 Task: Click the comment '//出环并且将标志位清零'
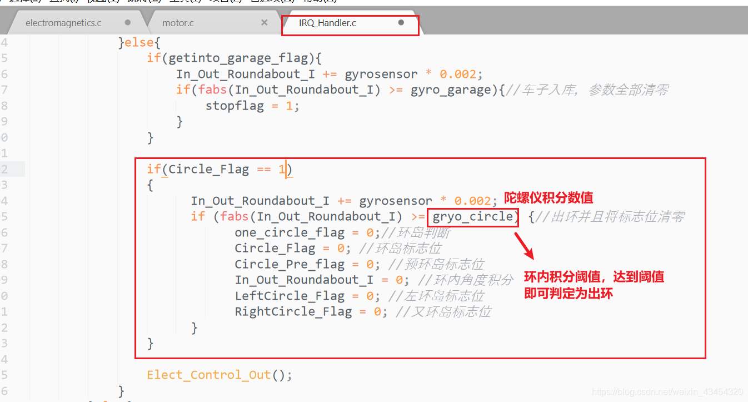tap(610, 216)
